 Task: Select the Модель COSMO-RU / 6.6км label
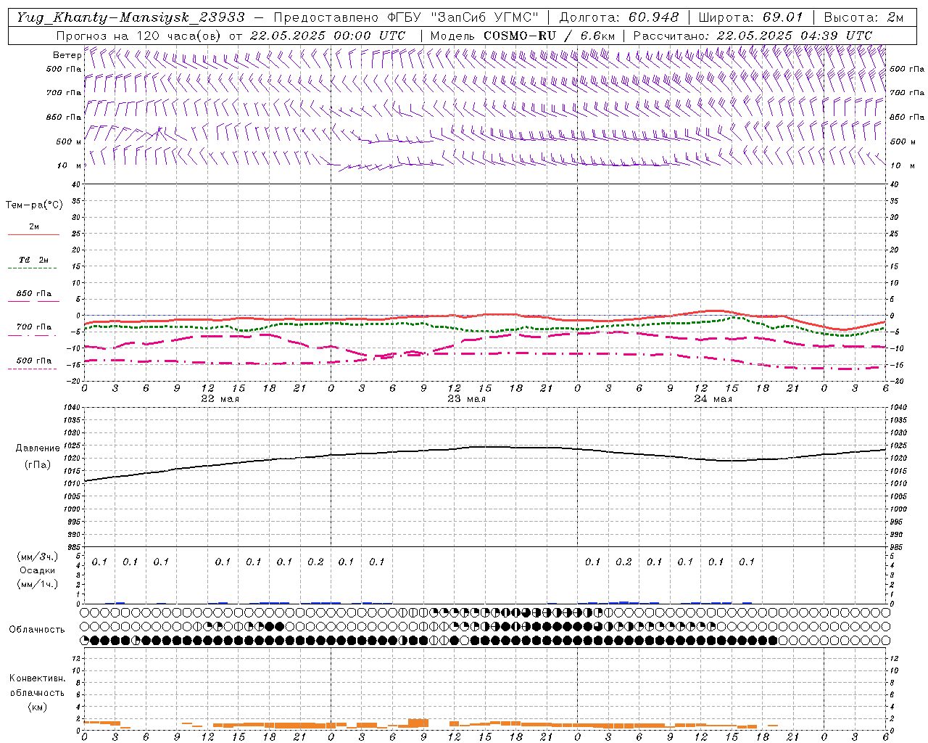coord(523,35)
